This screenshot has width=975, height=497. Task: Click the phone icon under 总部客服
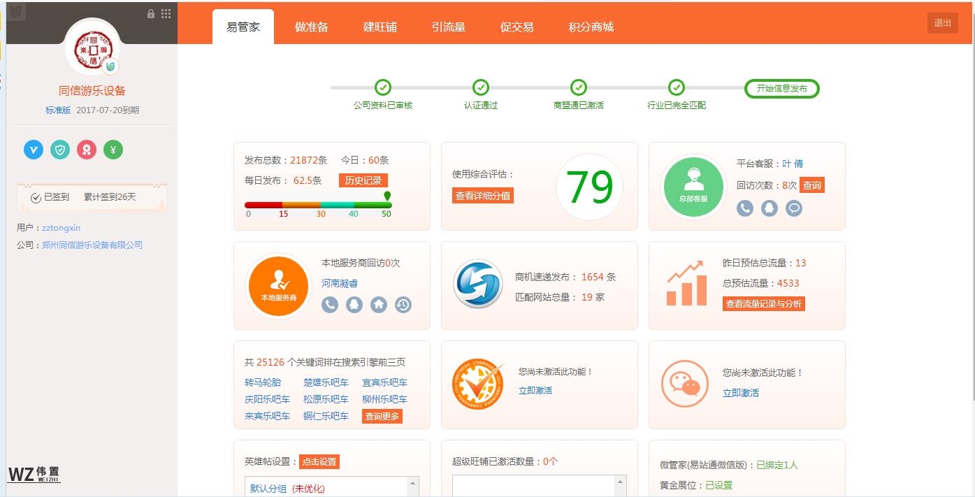[744, 208]
